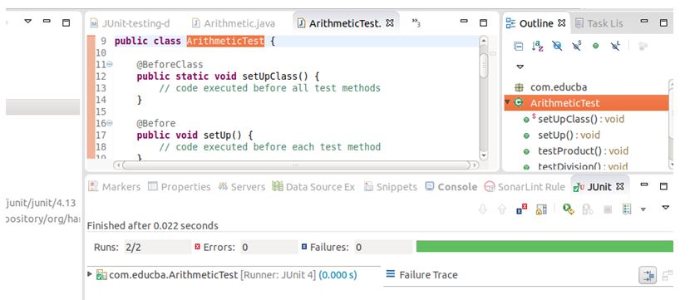The width and height of the screenshot is (690, 300).
Task: Minimize the JUnit bottom panel
Action: [644, 185]
